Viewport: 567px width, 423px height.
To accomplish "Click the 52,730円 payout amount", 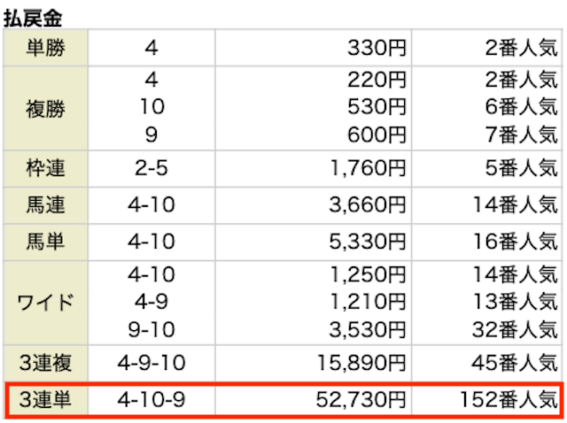I will [361, 400].
